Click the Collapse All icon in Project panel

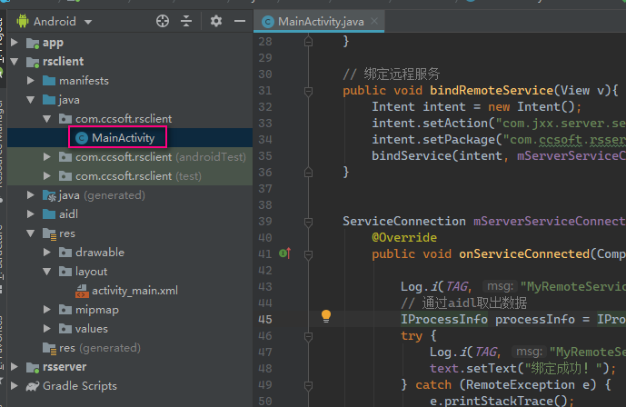click(186, 21)
